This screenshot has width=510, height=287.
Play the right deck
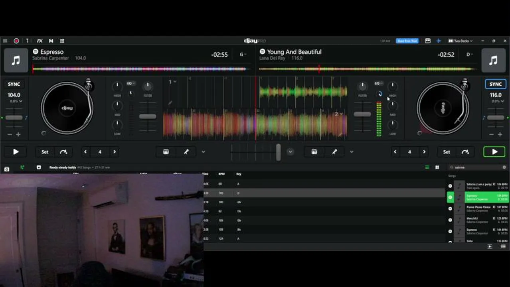point(494,152)
